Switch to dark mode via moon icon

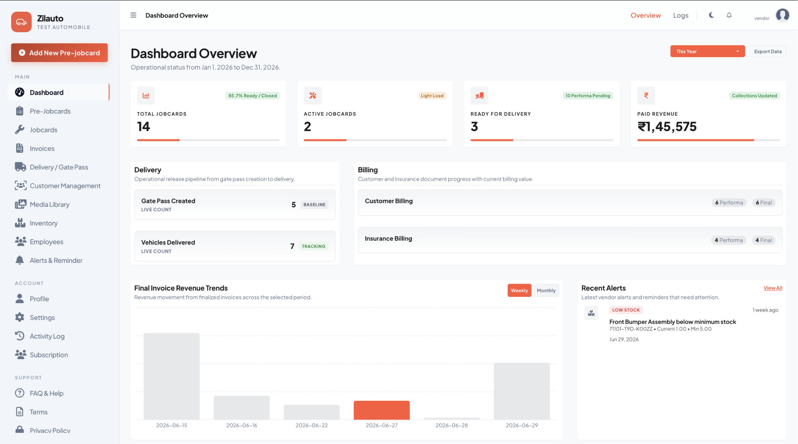(711, 15)
